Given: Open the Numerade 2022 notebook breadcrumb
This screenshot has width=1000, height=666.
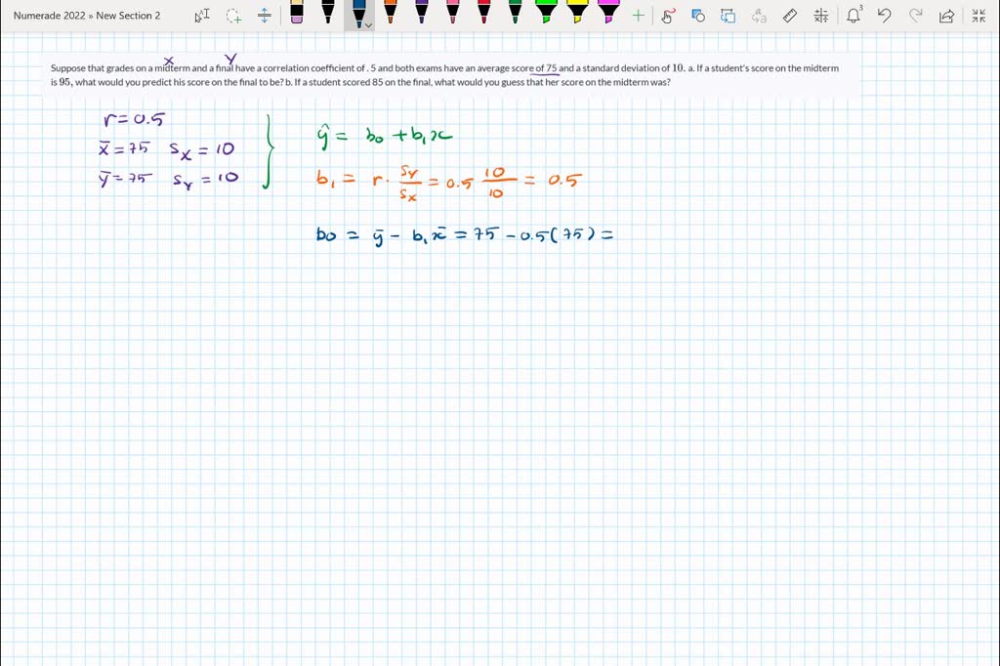Looking at the screenshot, I should point(50,15).
